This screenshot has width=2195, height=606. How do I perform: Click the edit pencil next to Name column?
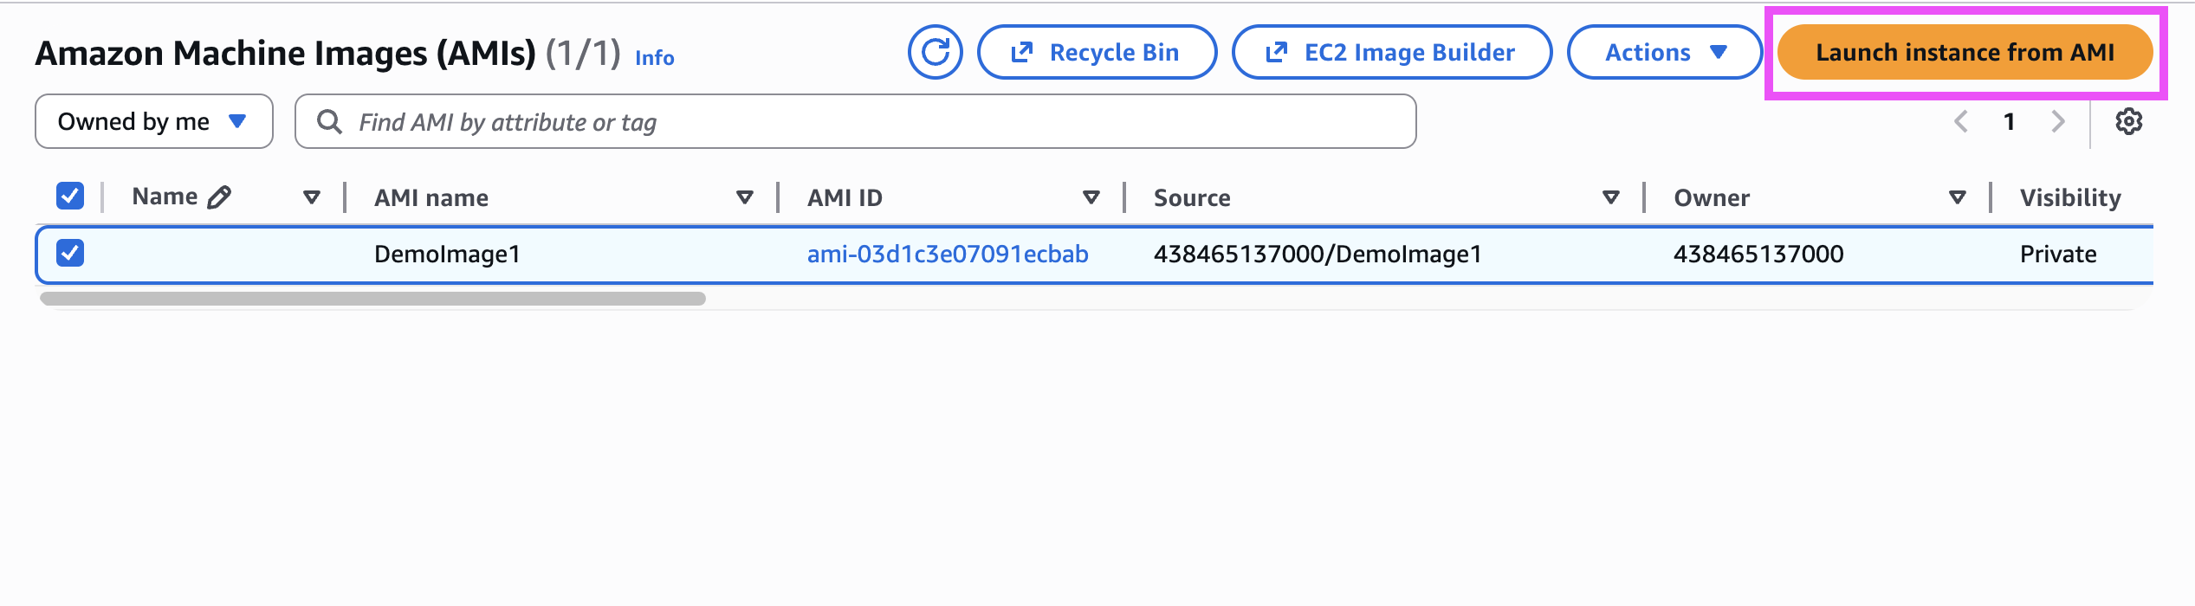220,197
